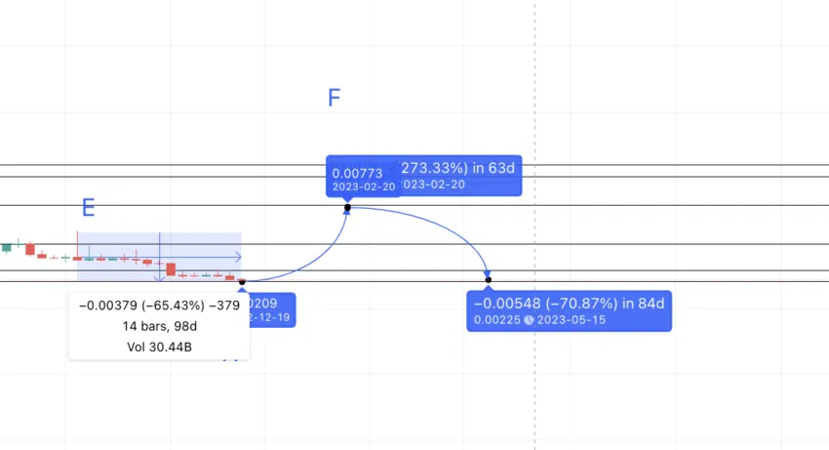Select the right arrowhead of the horizontal measure arrow
This screenshot has height=450, width=829.
click(238, 258)
